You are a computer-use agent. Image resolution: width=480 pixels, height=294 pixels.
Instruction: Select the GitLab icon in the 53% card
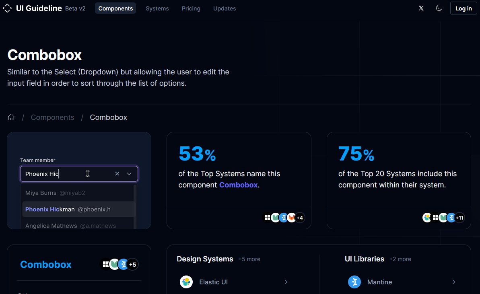pos(291,218)
